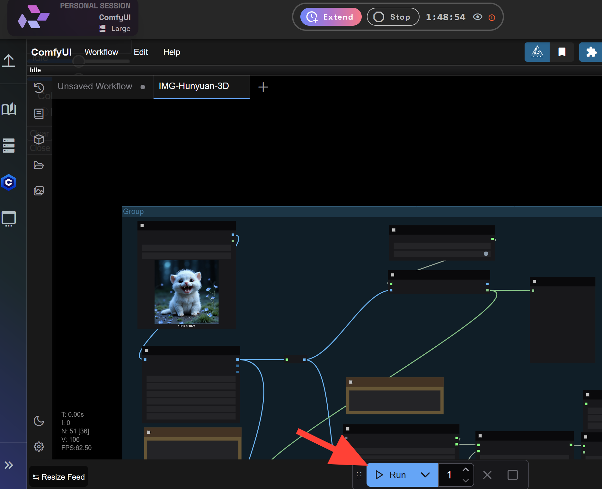Expand the collapsed sidebar with the double chevrons

click(x=9, y=465)
